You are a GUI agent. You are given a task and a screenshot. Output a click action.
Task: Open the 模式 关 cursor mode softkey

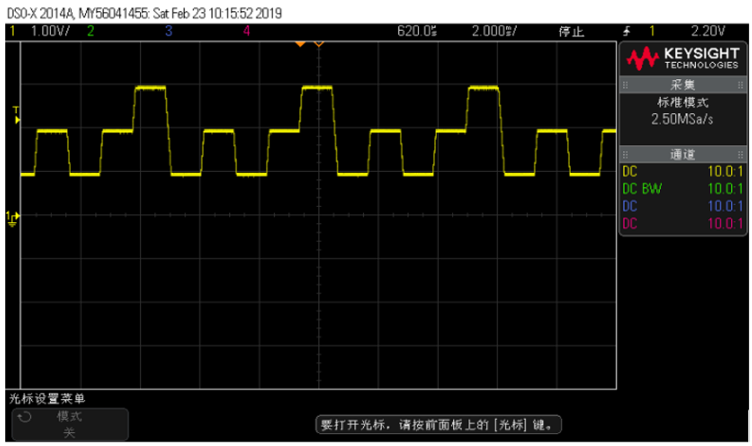click(x=70, y=424)
